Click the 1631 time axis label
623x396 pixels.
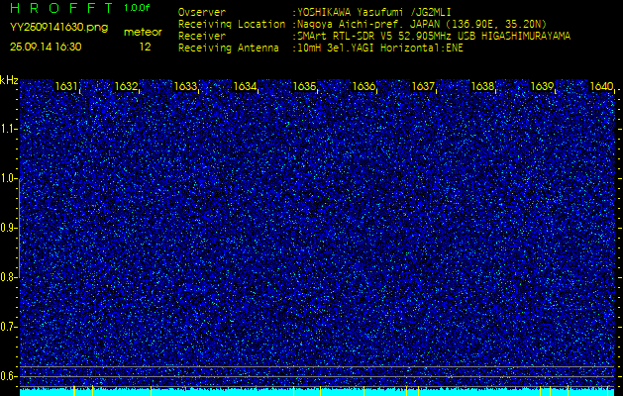(66, 86)
